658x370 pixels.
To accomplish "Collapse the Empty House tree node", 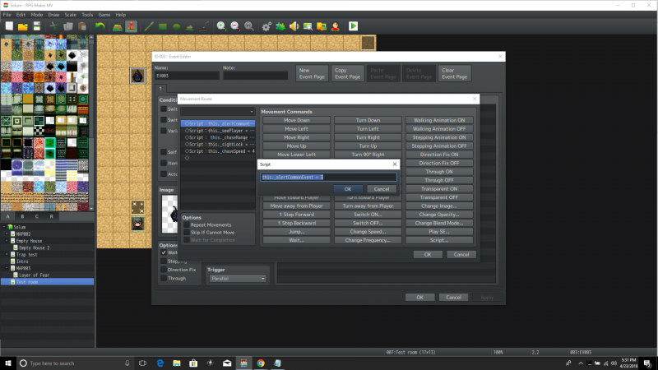I will pyautogui.click(x=7, y=241).
